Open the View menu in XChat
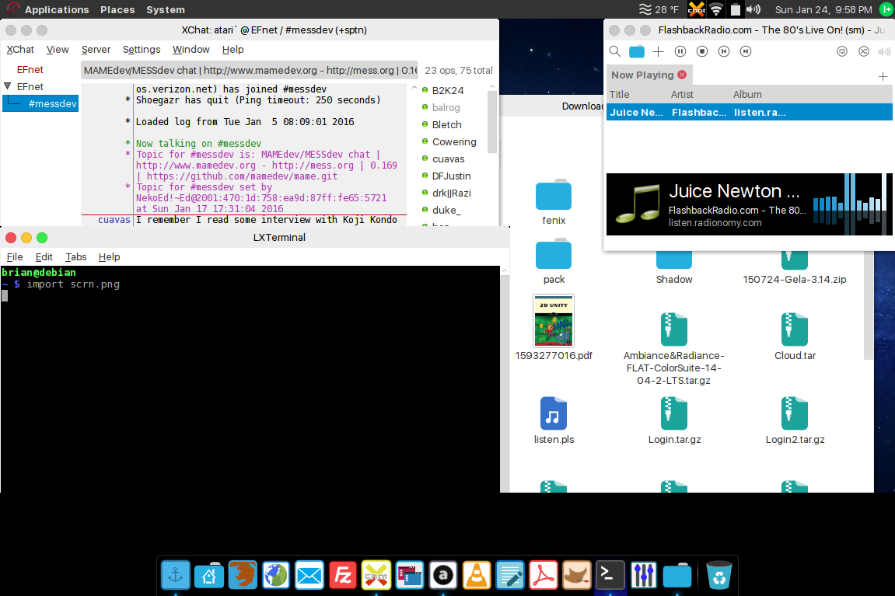Viewport: 895px width, 596px height. point(58,50)
